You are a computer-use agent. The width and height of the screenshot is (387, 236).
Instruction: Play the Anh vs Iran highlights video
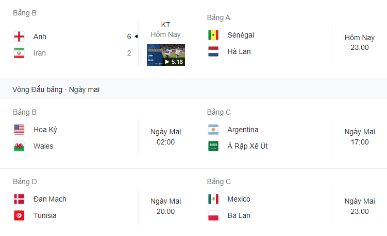[166, 55]
